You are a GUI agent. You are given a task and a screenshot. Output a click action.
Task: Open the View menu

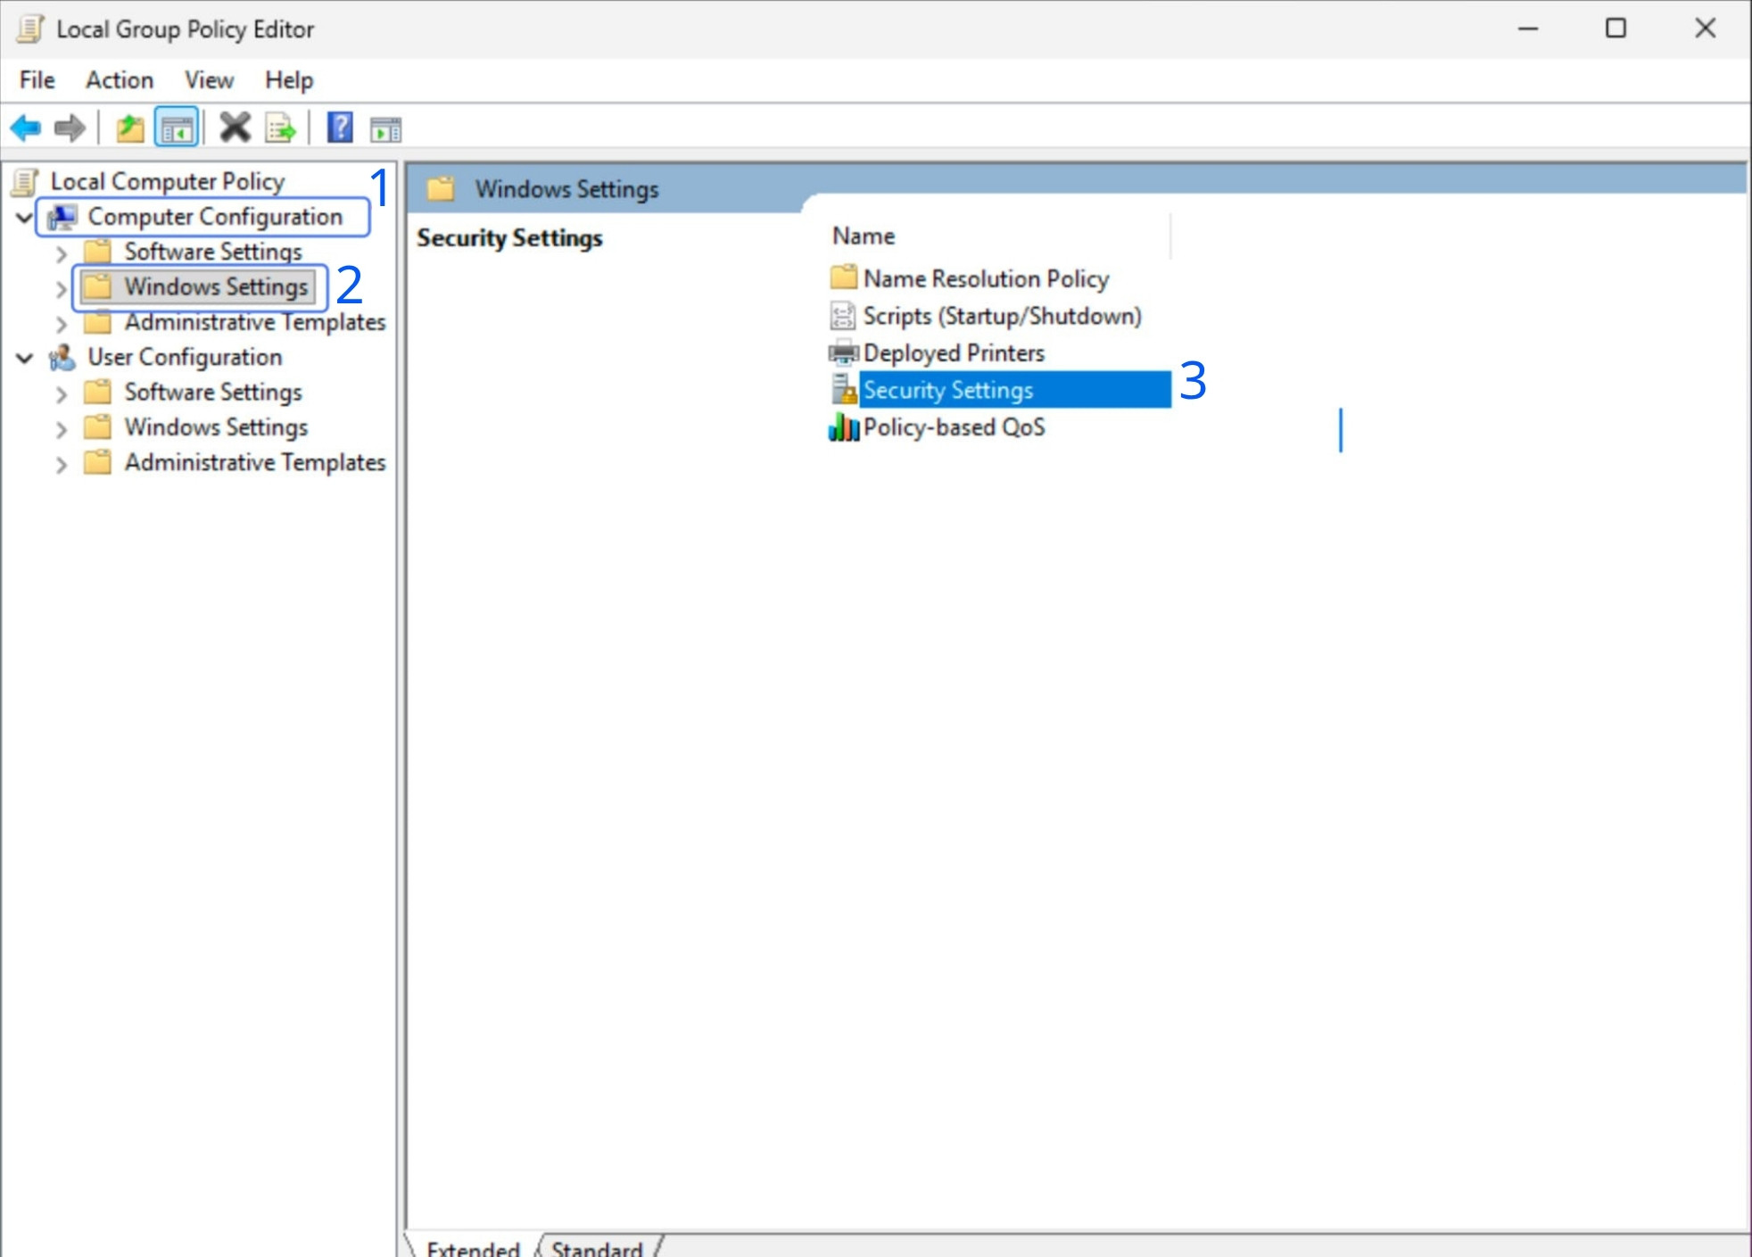(209, 80)
